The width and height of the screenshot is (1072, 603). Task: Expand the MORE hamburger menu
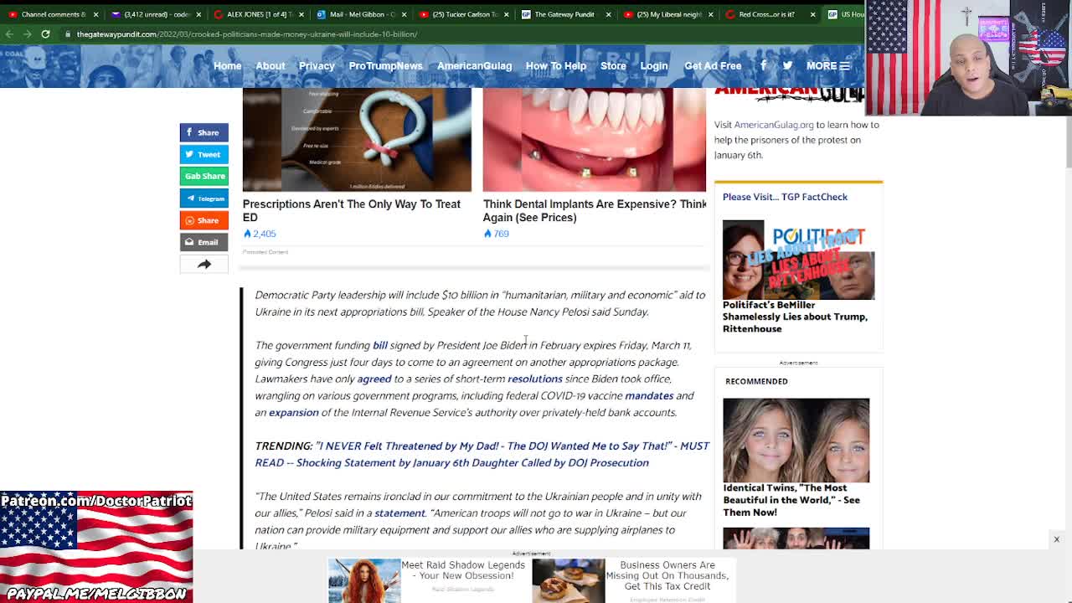point(827,66)
